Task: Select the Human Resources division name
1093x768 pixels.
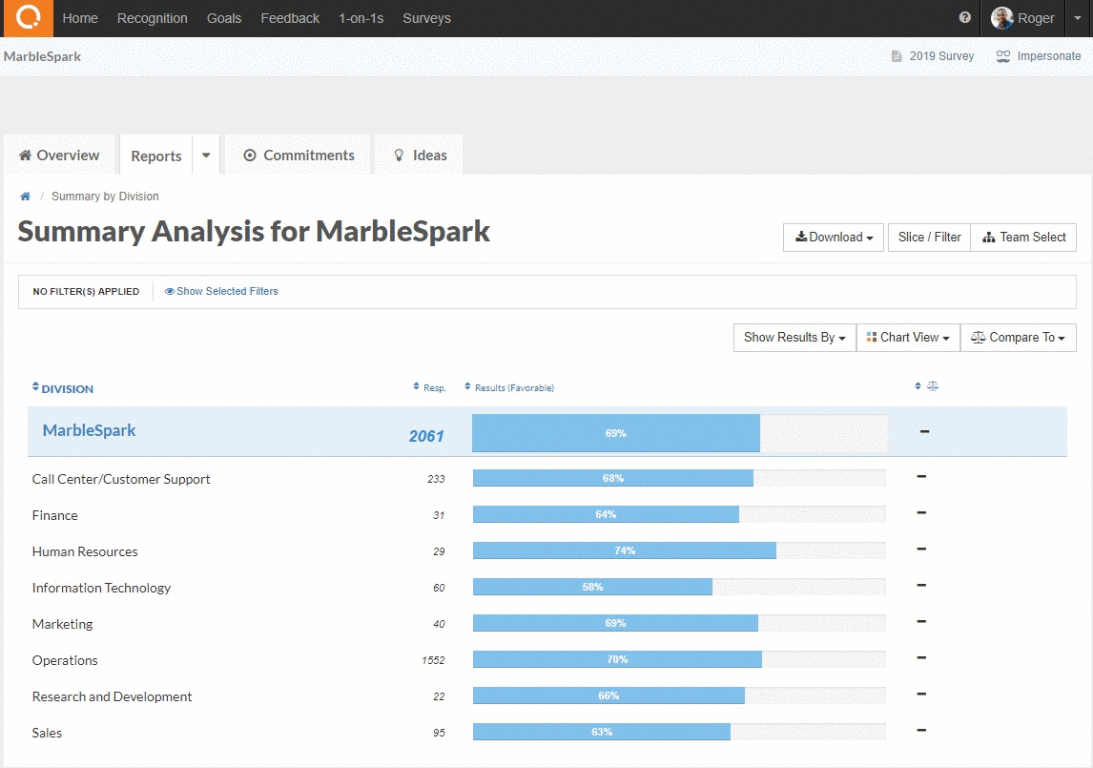Action: click(x=85, y=551)
